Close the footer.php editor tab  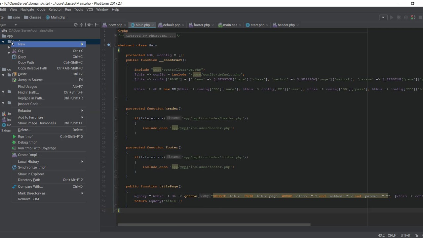(212, 25)
